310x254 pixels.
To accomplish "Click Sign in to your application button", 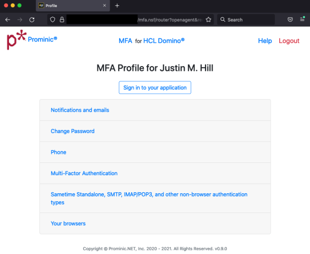I will click(x=155, y=87).
